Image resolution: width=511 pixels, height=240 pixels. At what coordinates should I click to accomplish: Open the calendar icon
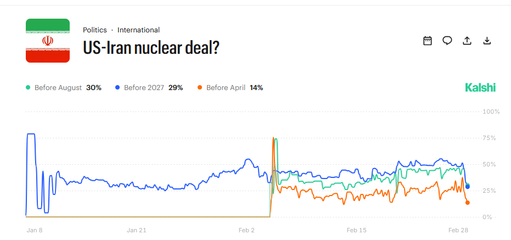(428, 41)
